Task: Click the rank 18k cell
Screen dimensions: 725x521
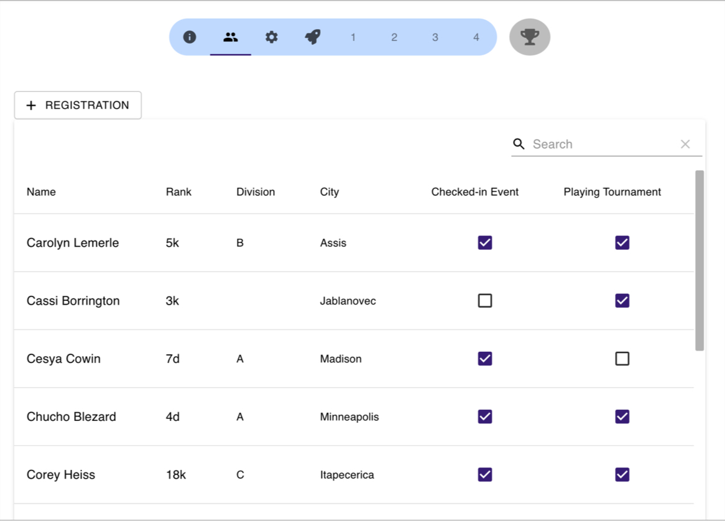Action: [x=176, y=475]
